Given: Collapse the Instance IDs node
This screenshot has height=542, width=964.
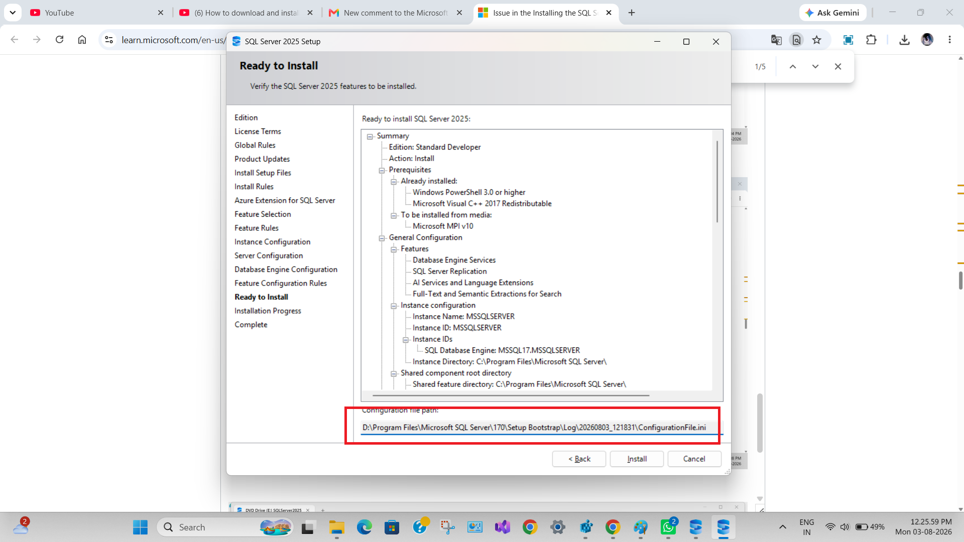Looking at the screenshot, I should (406, 340).
